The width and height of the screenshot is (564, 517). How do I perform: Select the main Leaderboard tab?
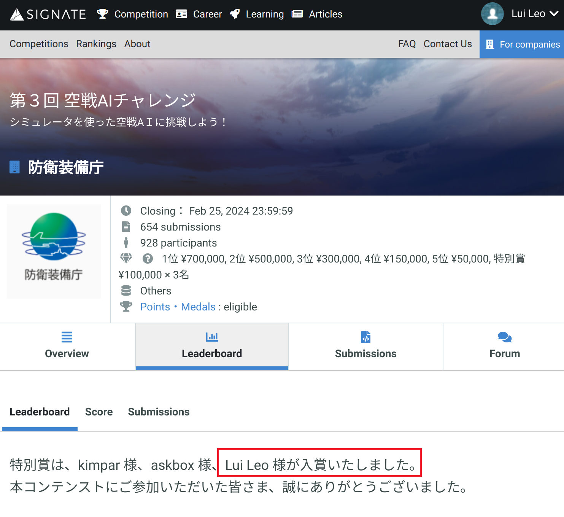click(212, 347)
